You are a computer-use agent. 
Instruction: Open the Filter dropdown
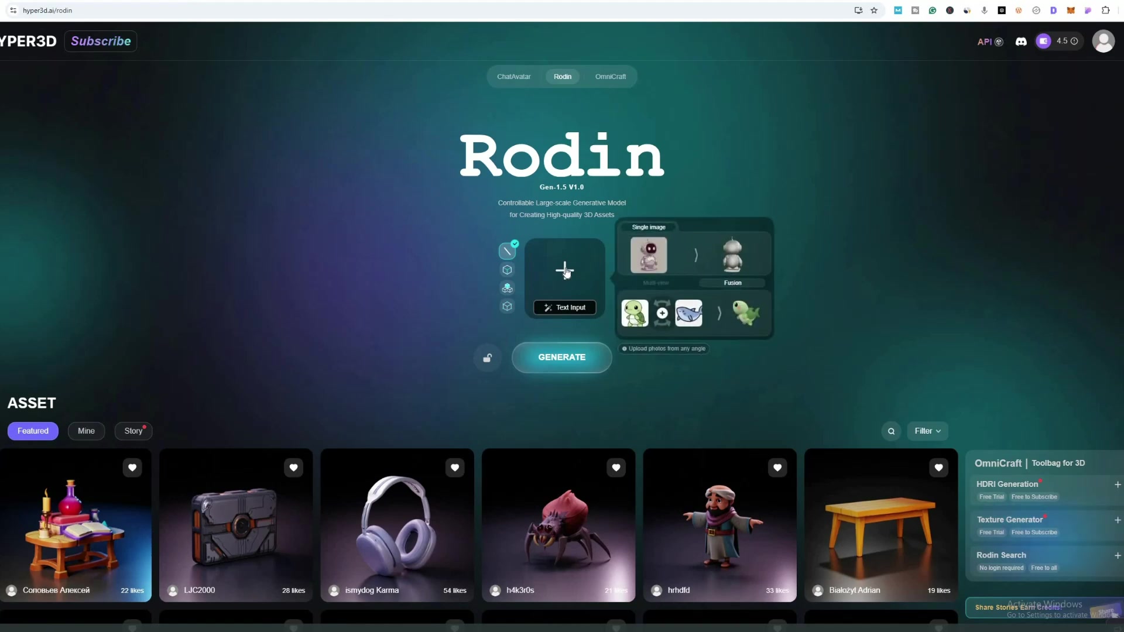[927, 431]
